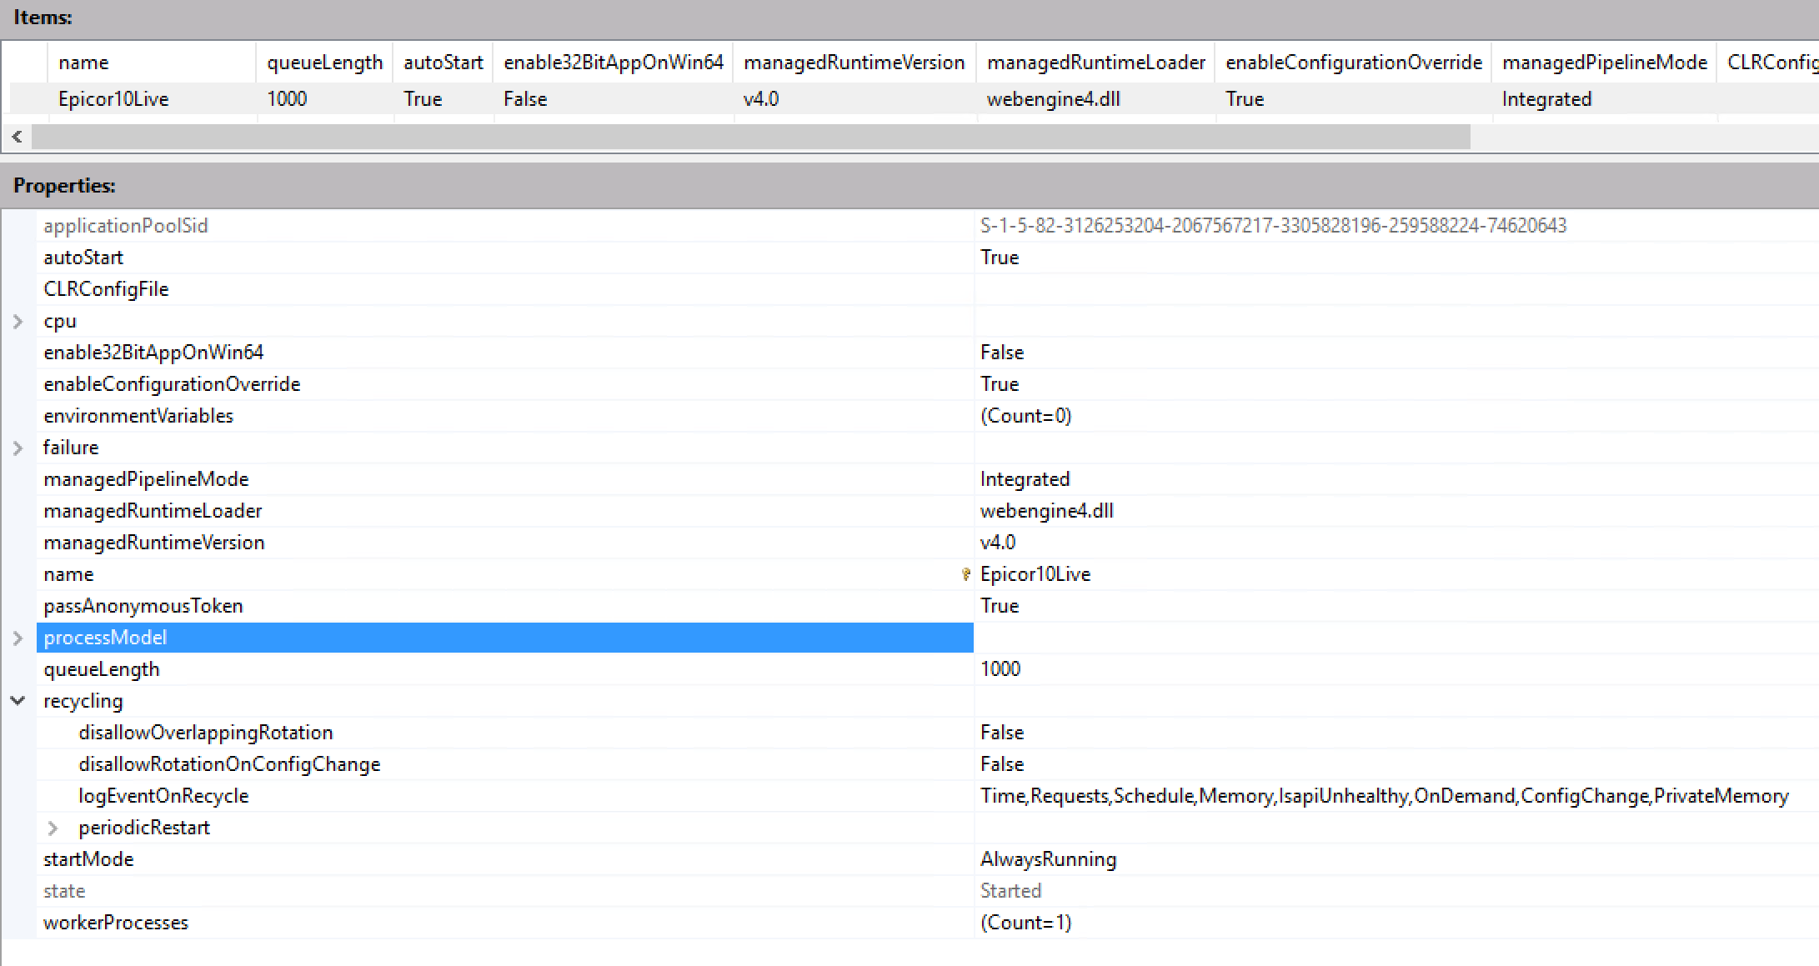Sort by the queueLength column header
The height and width of the screenshot is (966, 1819).
[x=324, y=63]
